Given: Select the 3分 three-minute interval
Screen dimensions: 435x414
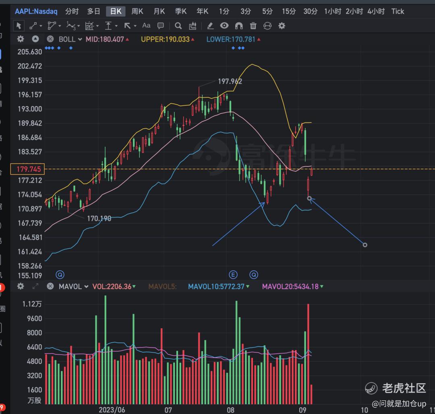Looking at the screenshot, I should click(x=246, y=11).
